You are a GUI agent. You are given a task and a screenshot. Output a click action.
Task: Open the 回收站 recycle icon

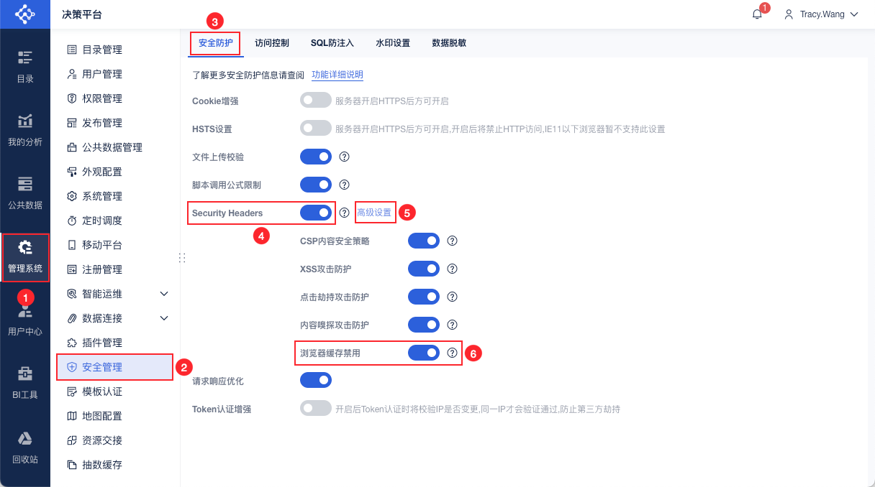pos(25,438)
